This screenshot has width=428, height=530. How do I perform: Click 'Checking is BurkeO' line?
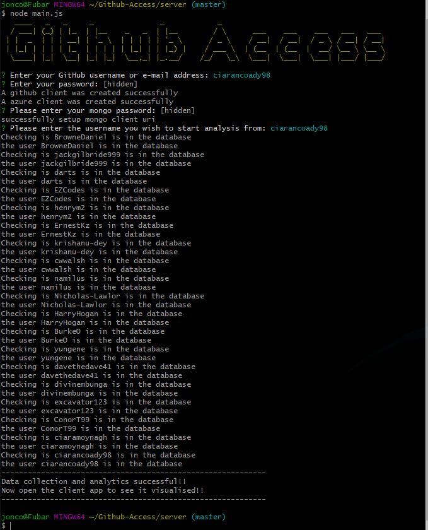pyautogui.click(x=83, y=331)
